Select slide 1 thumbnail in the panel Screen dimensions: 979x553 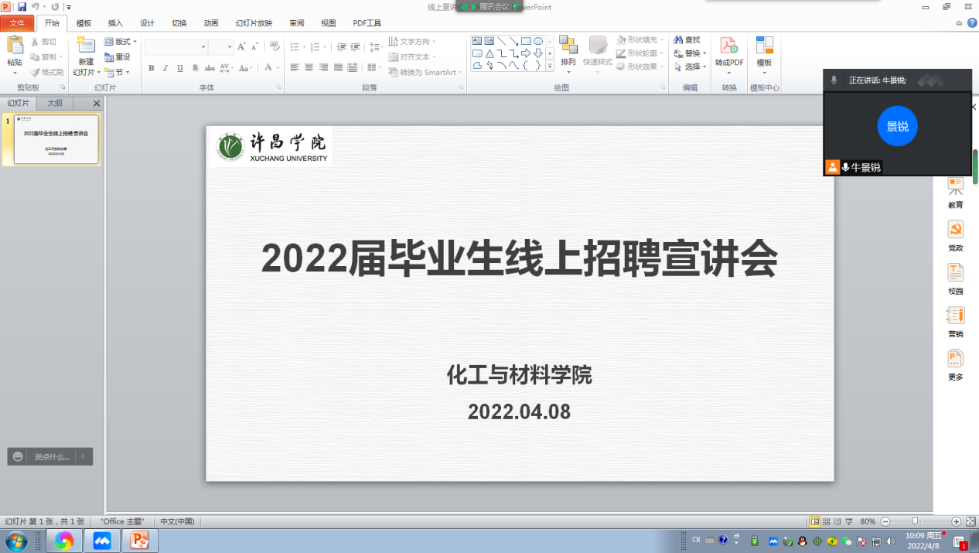tap(56, 140)
